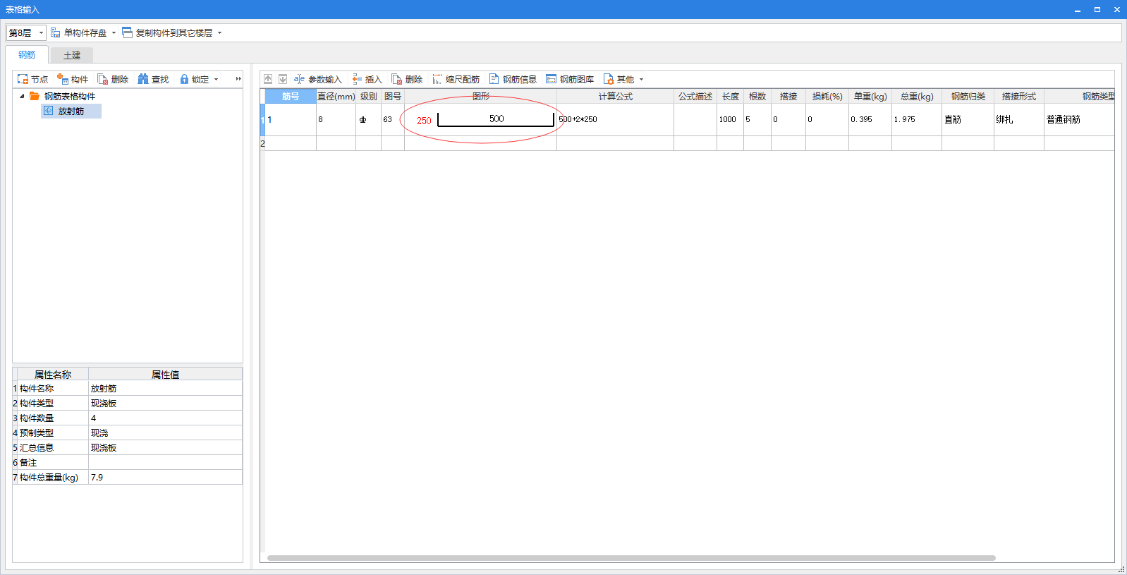This screenshot has width=1127, height=575.
Task: Select the diameter cell showing 8
Action: click(336, 120)
